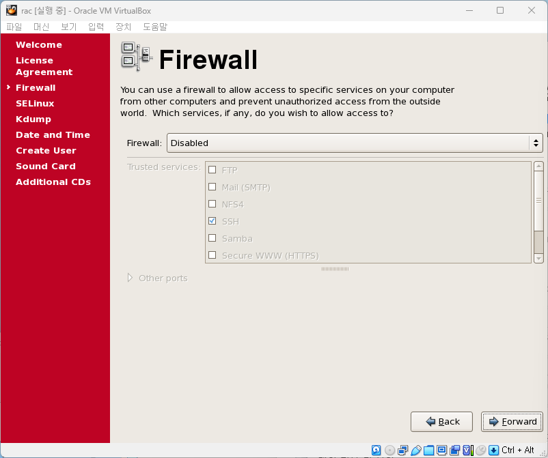Click the Back button
The image size is (548, 458).
click(441, 422)
